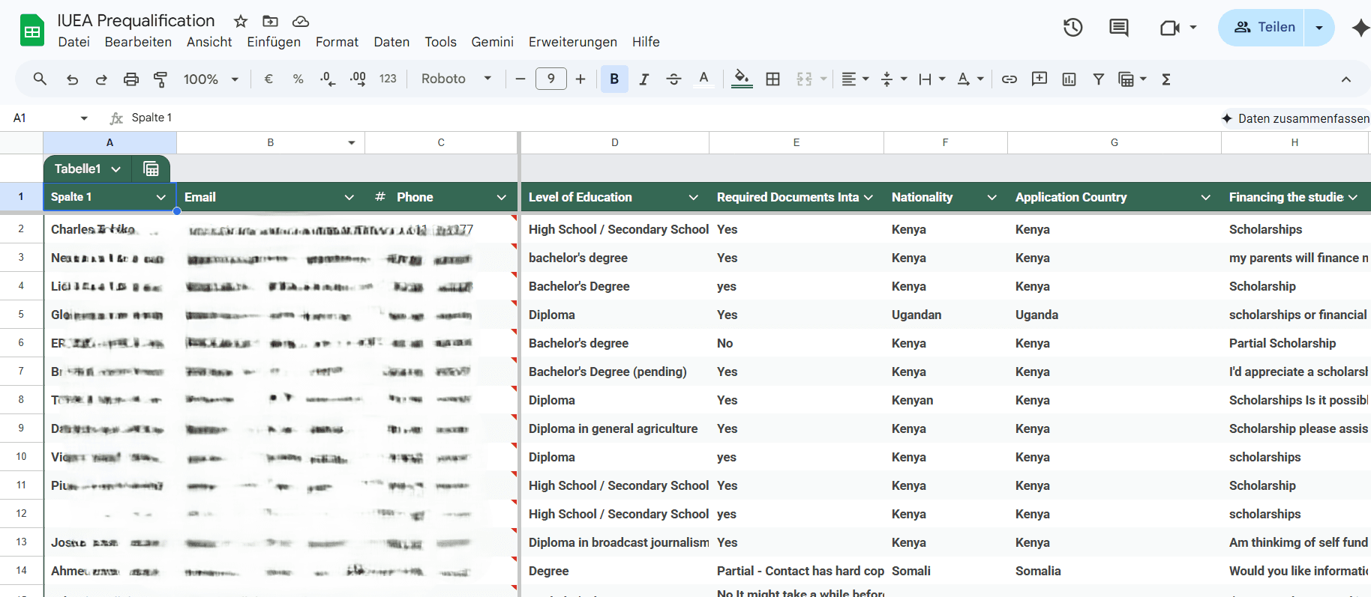Image resolution: width=1371 pixels, height=597 pixels.
Task: Open the Einfügen menu
Action: pyautogui.click(x=274, y=42)
